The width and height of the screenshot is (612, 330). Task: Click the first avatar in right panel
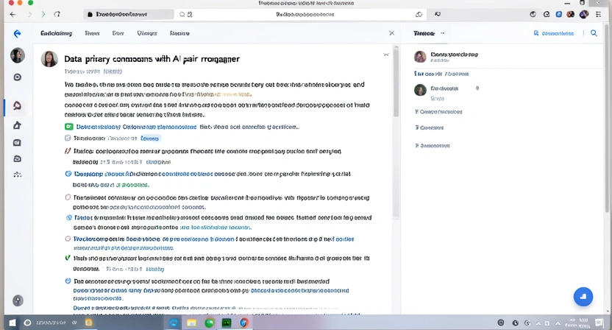pyautogui.click(x=420, y=57)
